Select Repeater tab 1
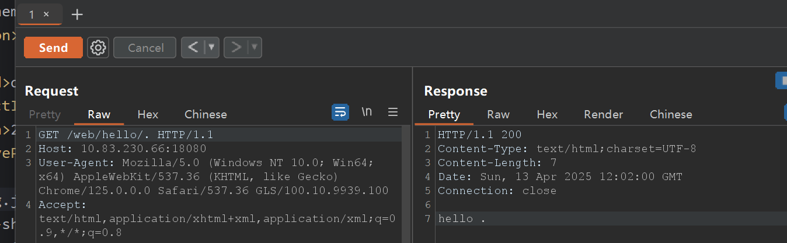 (x=32, y=15)
